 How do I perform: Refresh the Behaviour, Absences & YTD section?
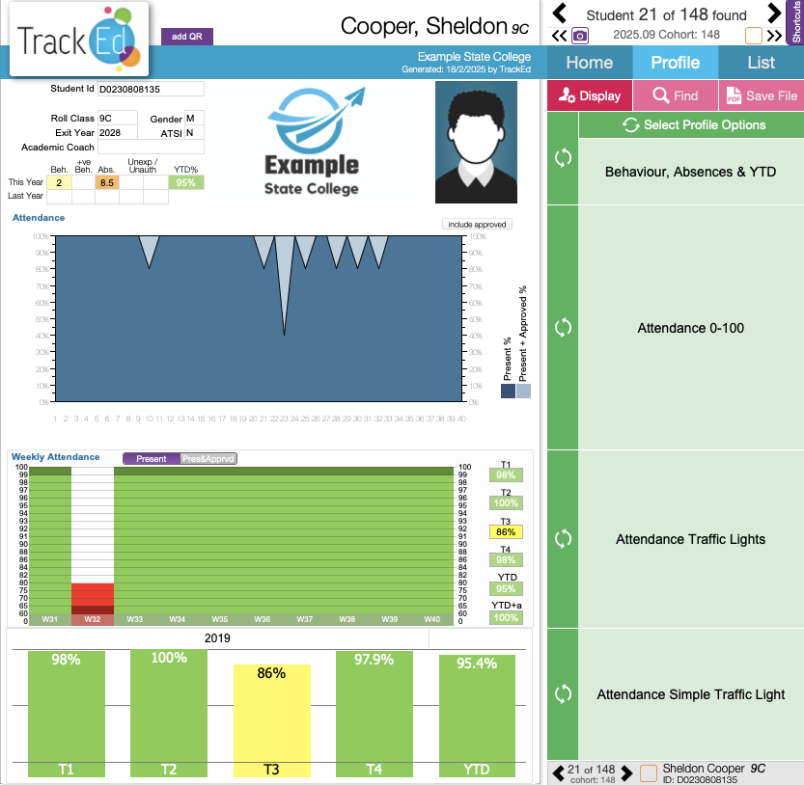pyautogui.click(x=564, y=159)
